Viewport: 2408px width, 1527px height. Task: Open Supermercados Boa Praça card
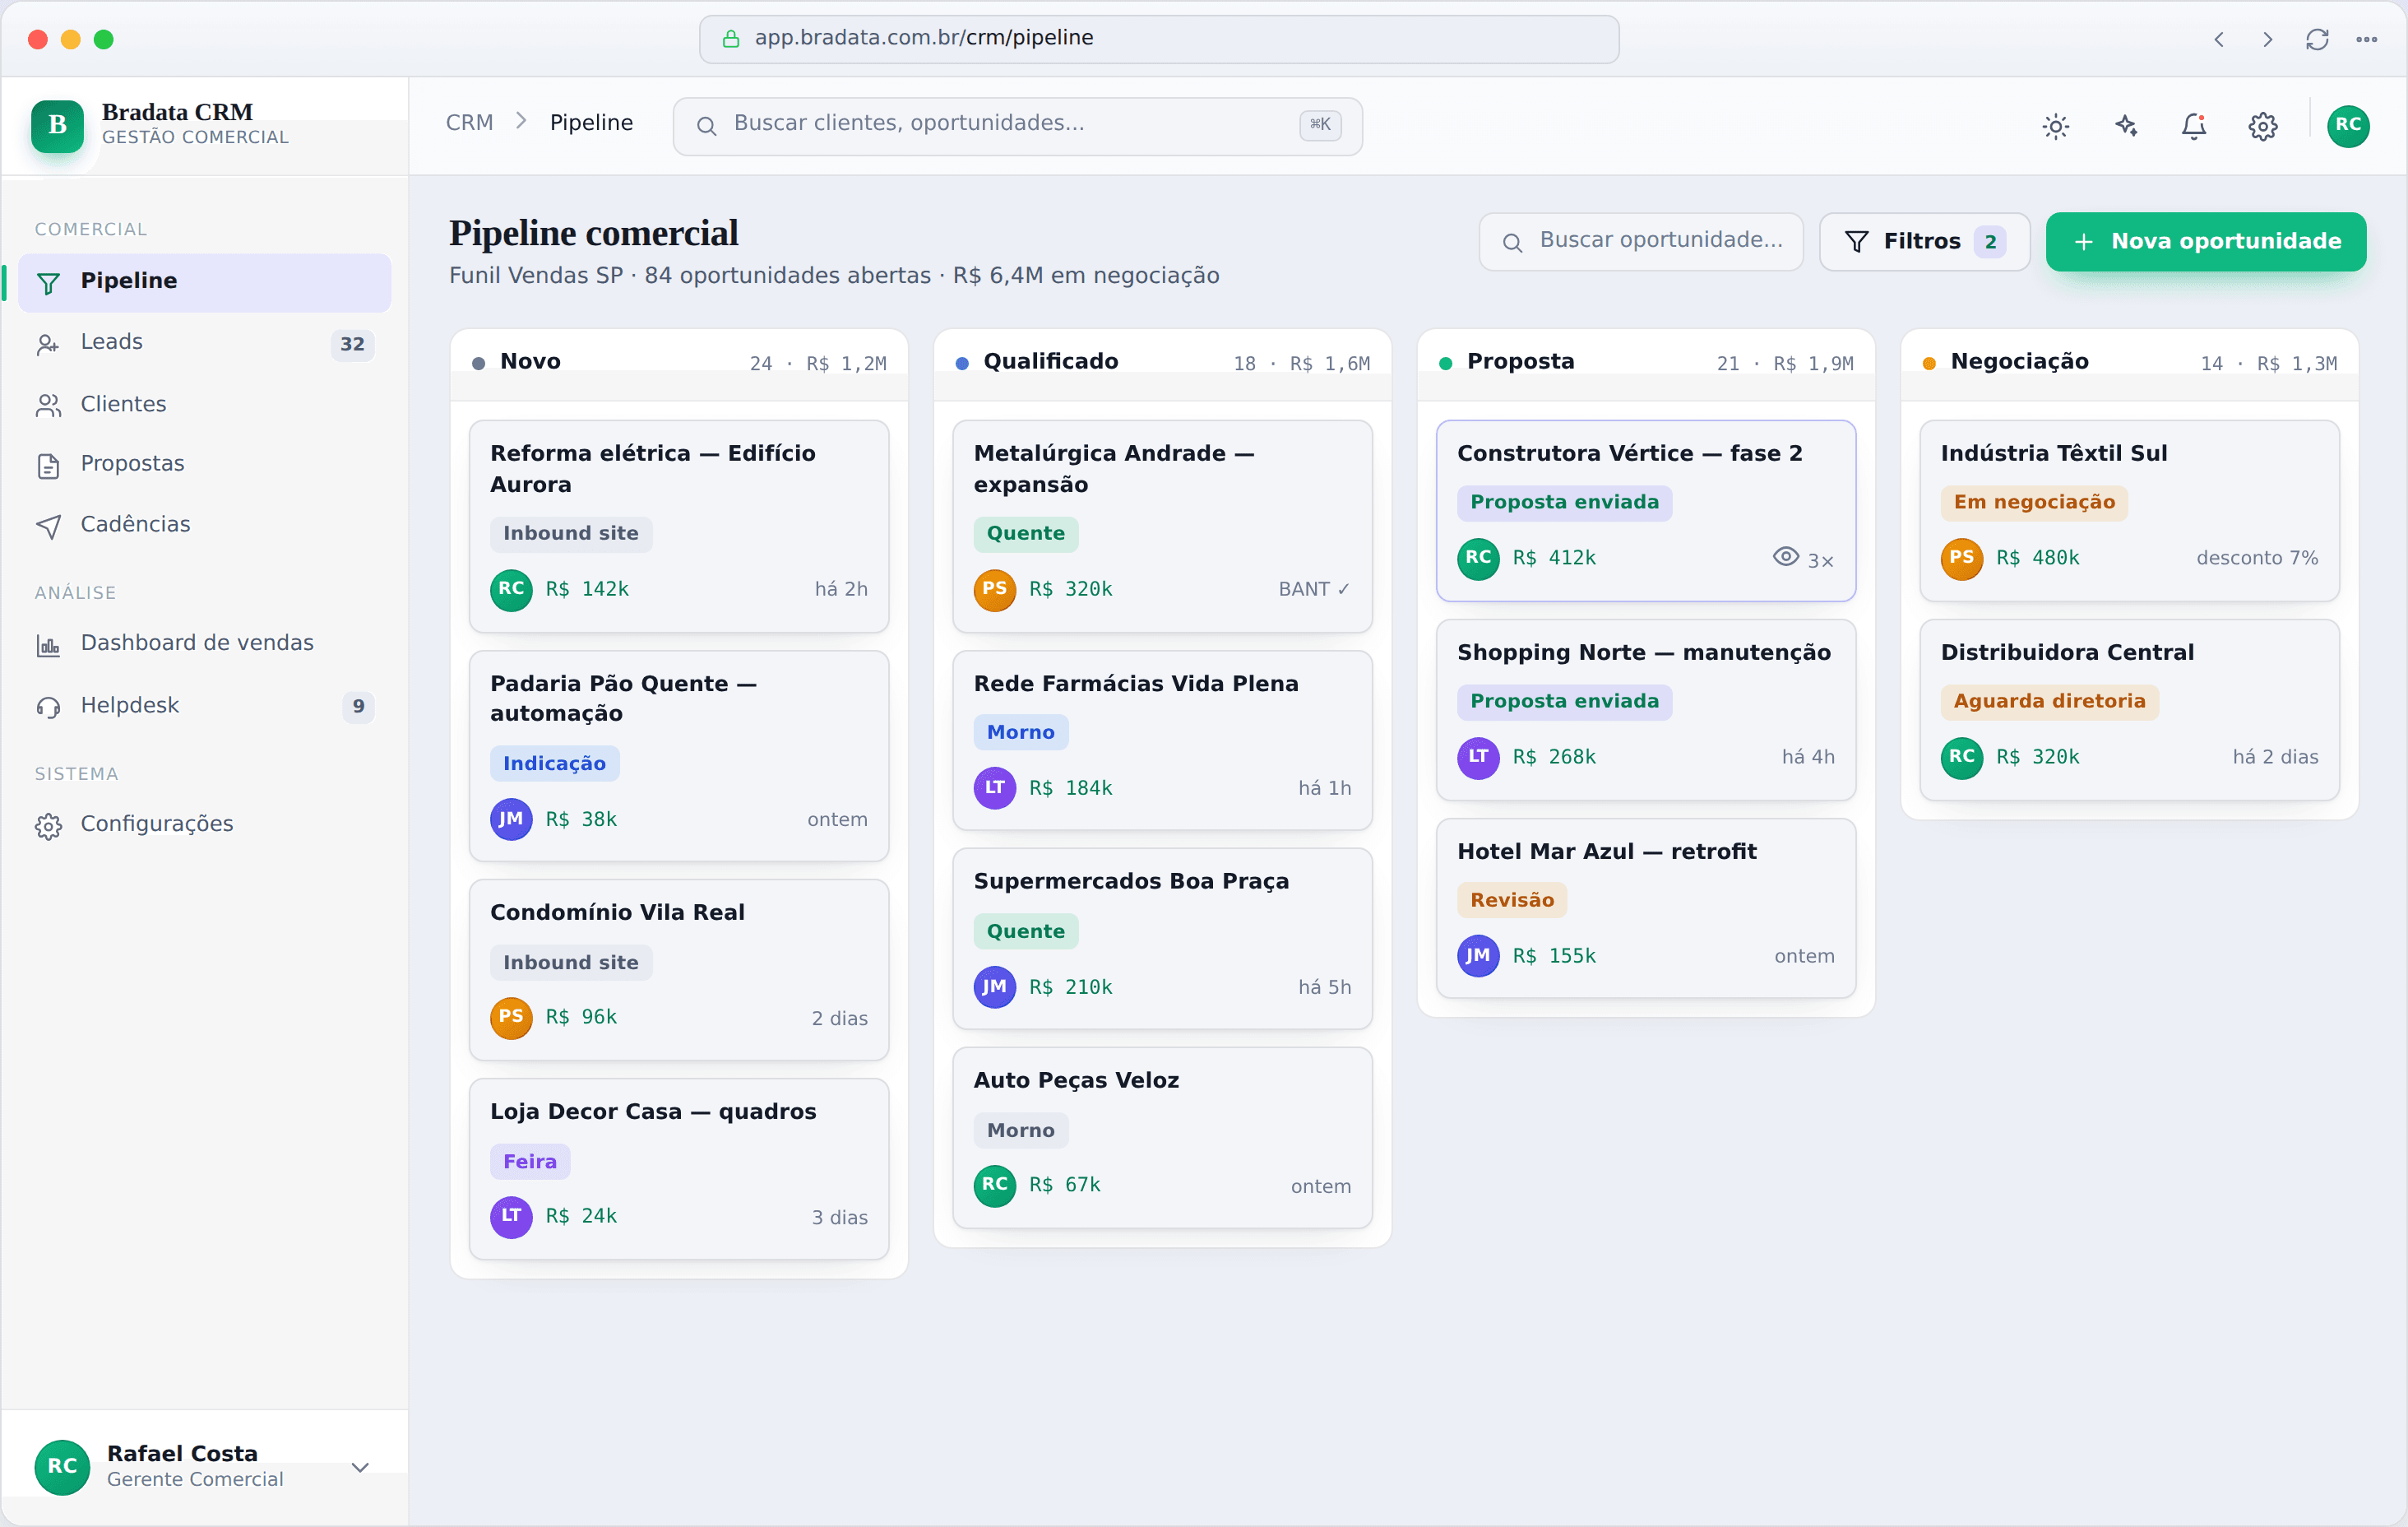(x=1162, y=939)
